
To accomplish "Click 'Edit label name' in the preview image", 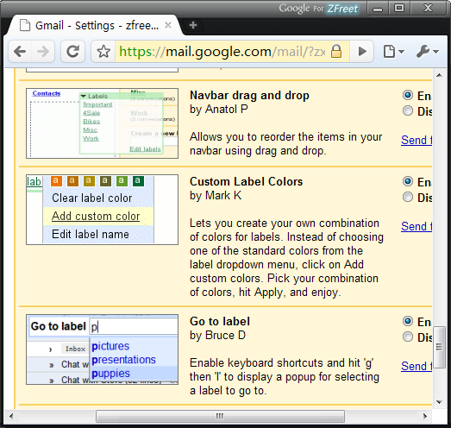I will (x=91, y=235).
